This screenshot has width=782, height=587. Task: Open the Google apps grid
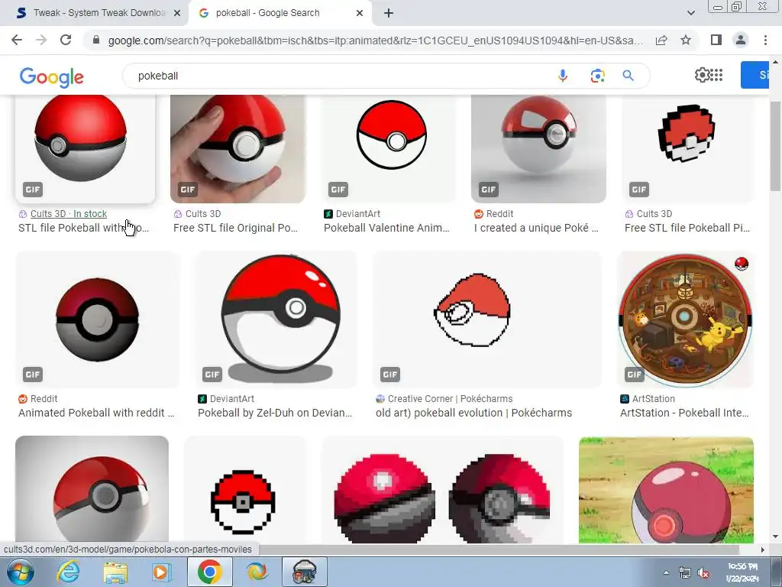[716, 75]
